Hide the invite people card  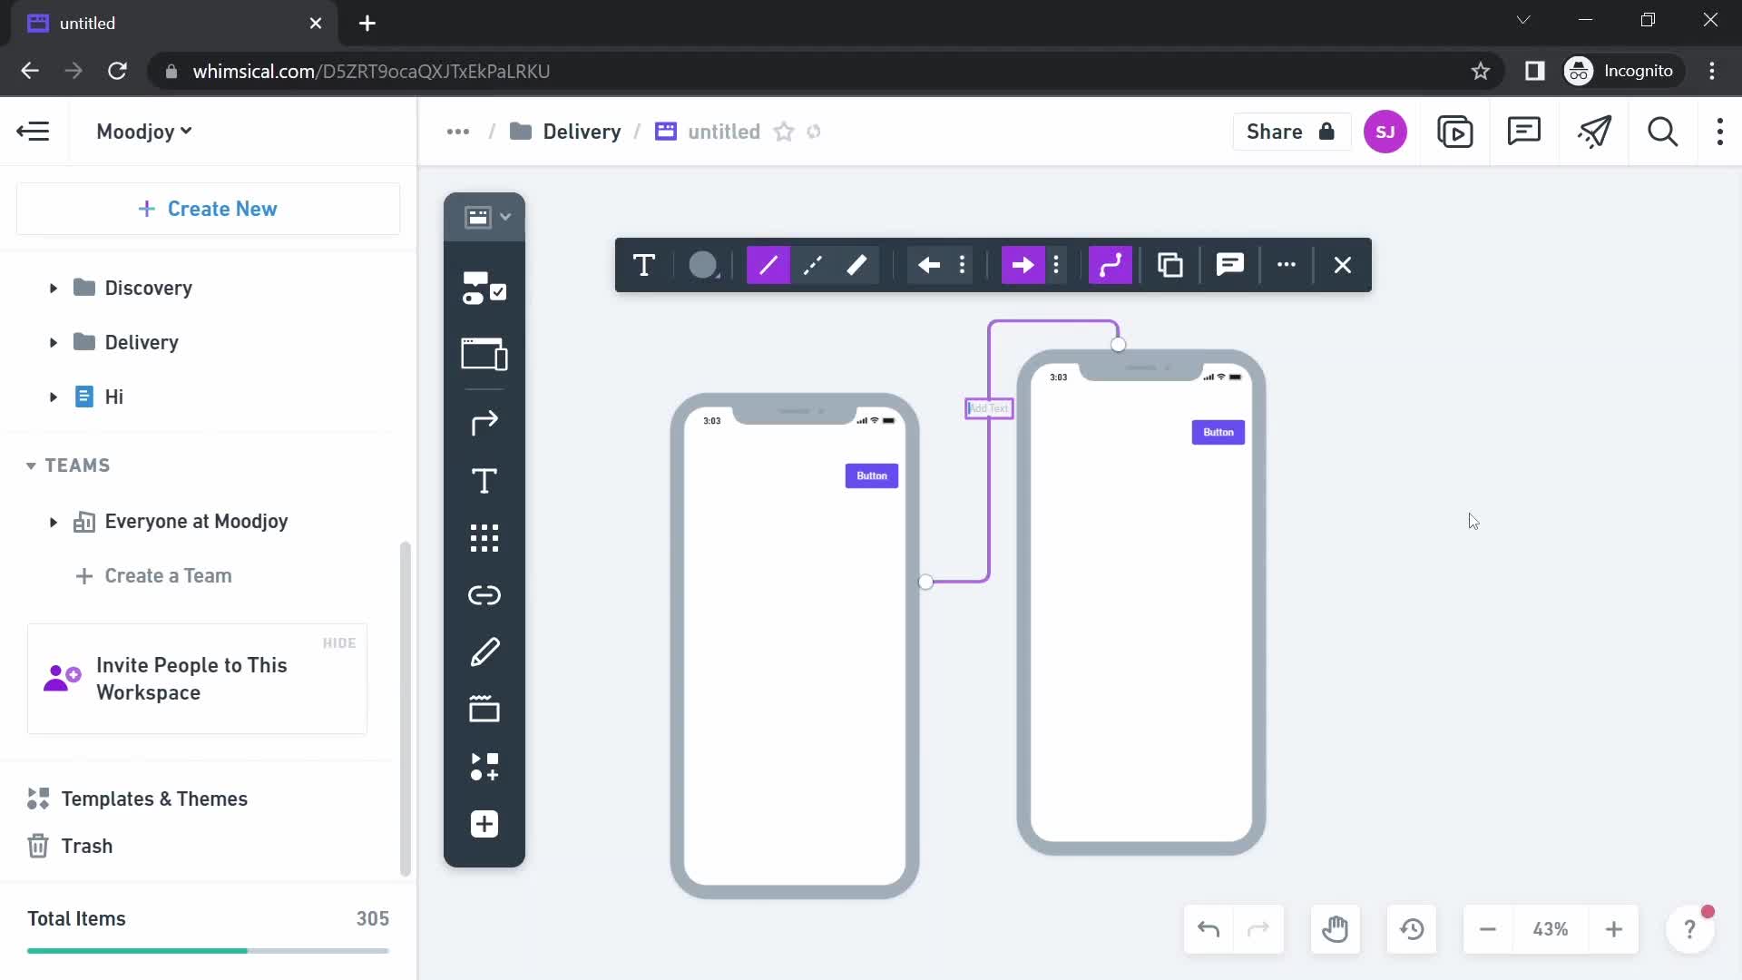339,643
